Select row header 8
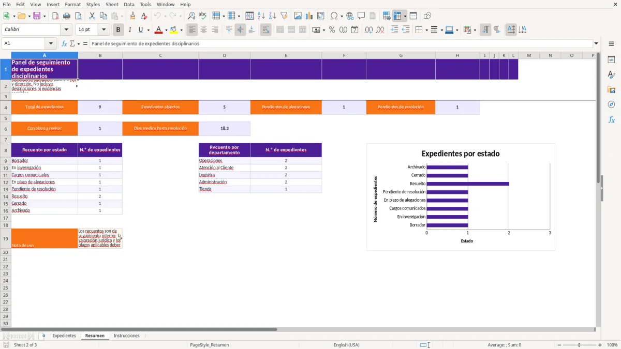 [5, 150]
